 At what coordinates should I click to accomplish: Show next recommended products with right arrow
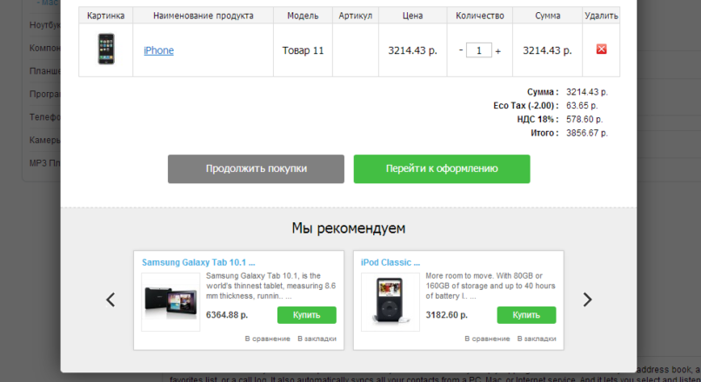(587, 300)
